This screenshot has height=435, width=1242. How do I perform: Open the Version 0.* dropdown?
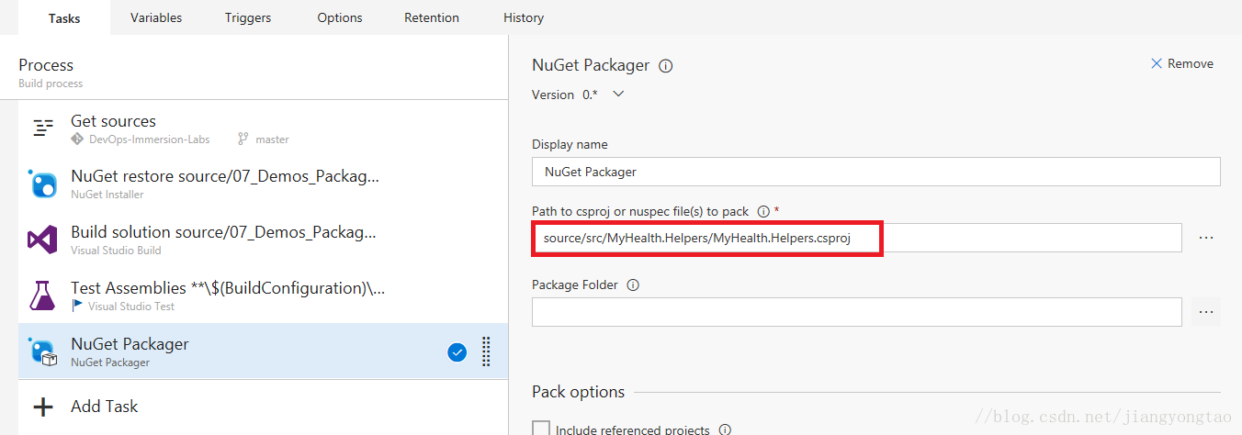coord(618,94)
